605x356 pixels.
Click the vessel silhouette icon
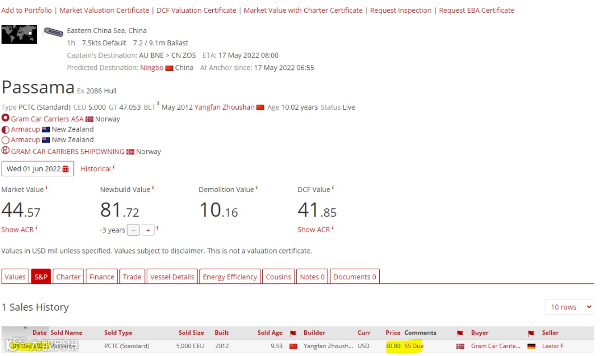[53, 32]
